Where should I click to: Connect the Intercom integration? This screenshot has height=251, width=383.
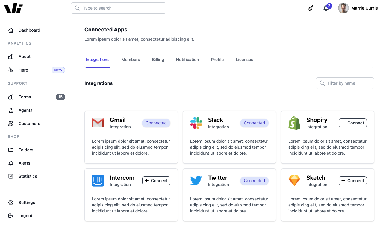[156, 181]
